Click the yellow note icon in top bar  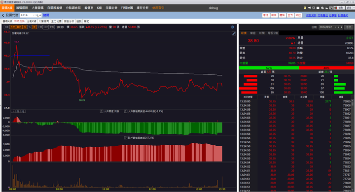click(x=305, y=8)
